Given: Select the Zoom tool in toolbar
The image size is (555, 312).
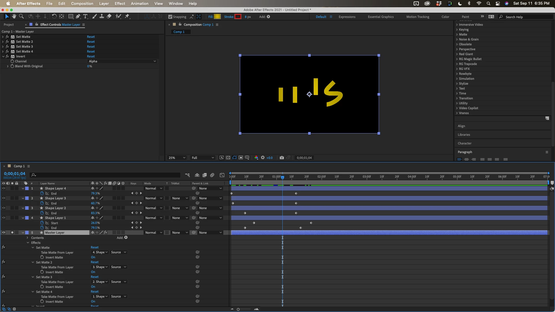Looking at the screenshot, I should 21,16.
